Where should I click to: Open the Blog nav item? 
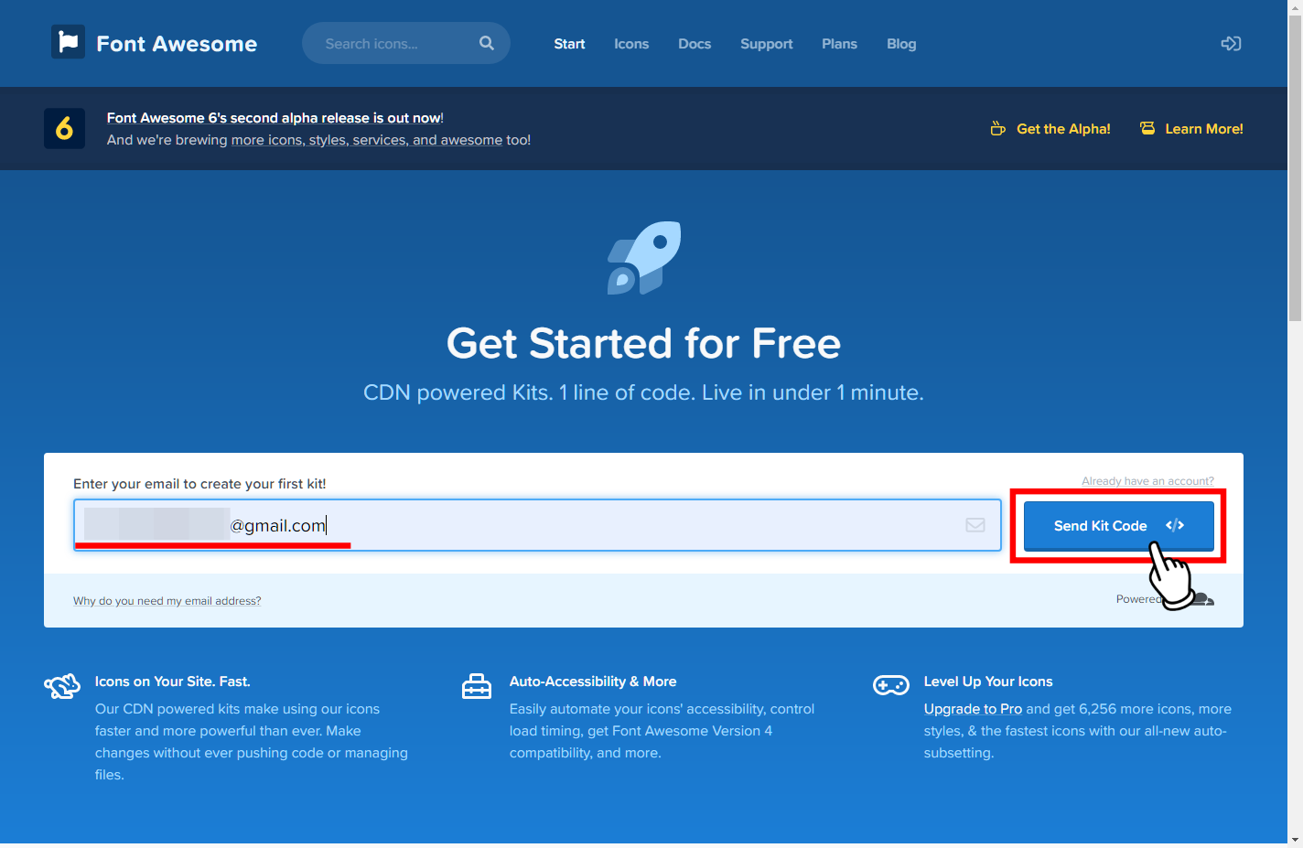click(x=901, y=44)
